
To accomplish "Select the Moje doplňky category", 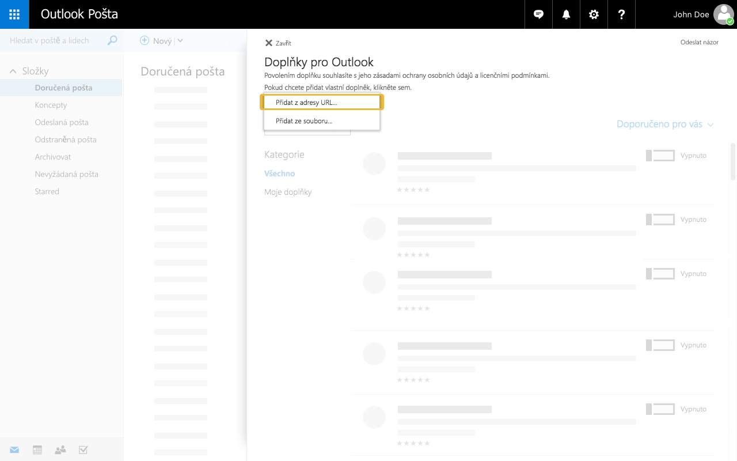I will pyautogui.click(x=288, y=192).
